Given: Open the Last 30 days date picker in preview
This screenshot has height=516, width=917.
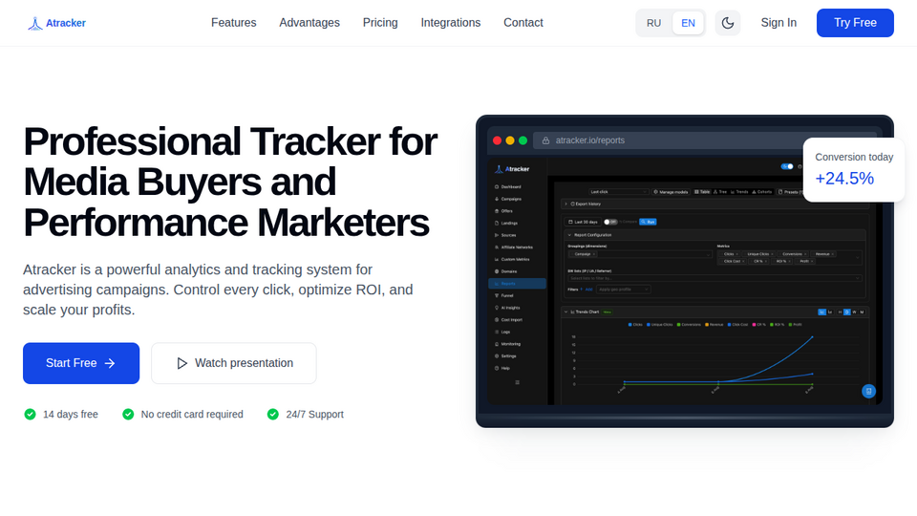Looking at the screenshot, I should pos(583,222).
